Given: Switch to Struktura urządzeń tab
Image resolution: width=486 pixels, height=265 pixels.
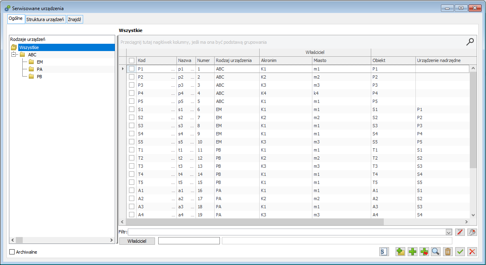Looking at the screenshot, I should [45, 19].
